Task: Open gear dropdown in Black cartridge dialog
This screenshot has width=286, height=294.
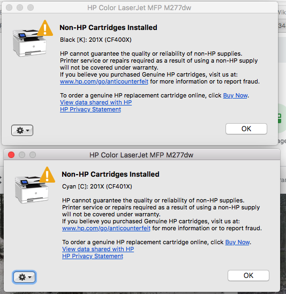Action: click(22, 130)
